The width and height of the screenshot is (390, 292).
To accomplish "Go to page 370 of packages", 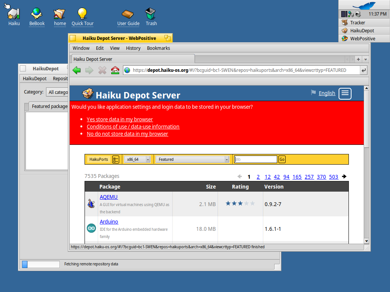I will click(x=321, y=177).
